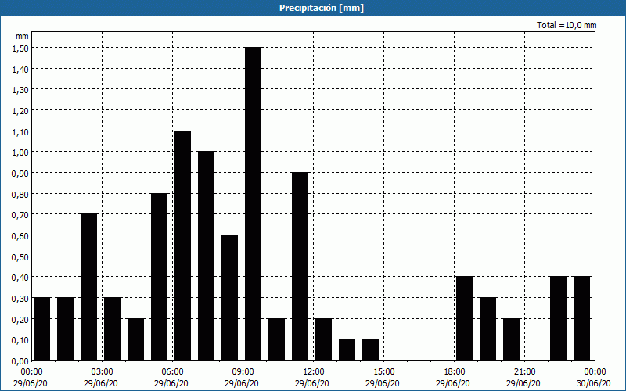The height and width of the screenshot is (391, 626).
Task: Select the bar reaching 0,60 mm
Action: (x=229, y=297)
